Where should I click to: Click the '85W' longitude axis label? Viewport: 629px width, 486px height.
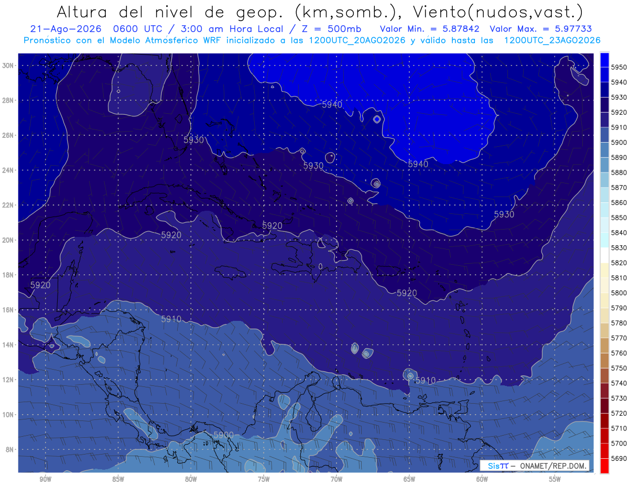(118, 480)
